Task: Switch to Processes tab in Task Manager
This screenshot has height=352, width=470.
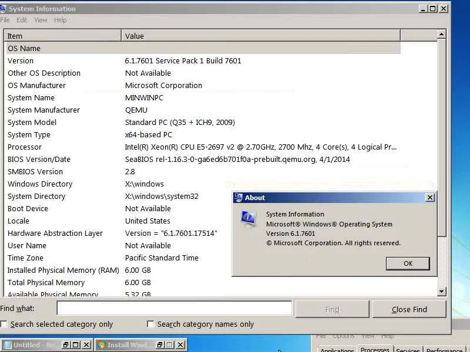Action: pos(375,349)
